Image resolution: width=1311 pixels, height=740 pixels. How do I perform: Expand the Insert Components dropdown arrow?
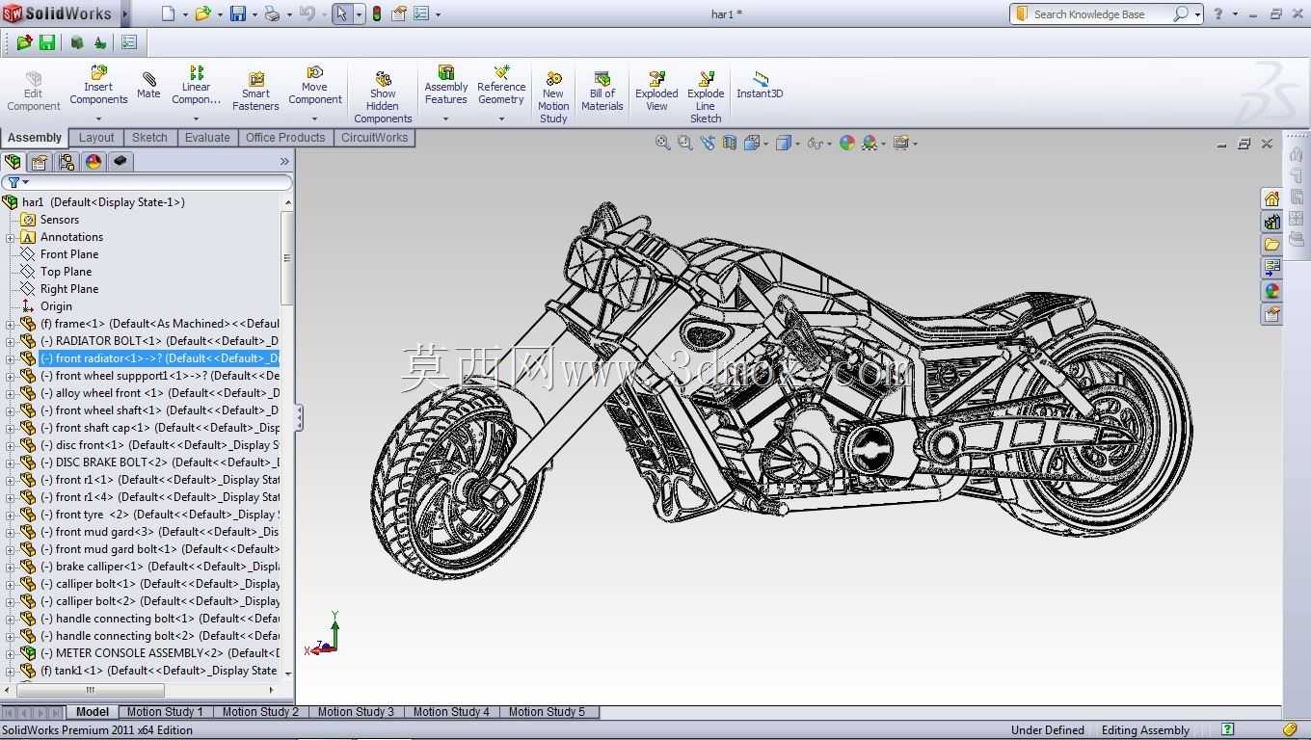tap(98, 119)
